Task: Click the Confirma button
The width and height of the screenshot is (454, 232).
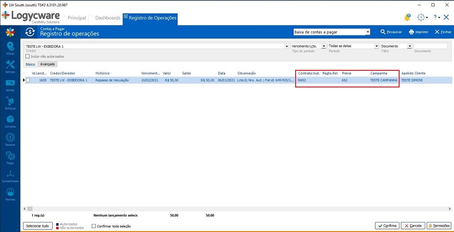Action: (387, 226)
